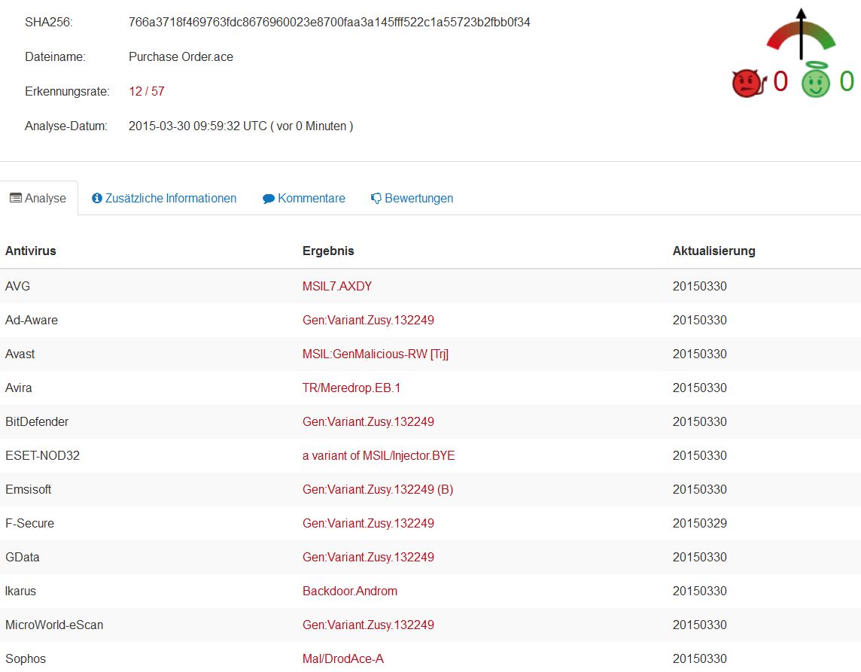Switch to the Analyse tab
The image size is (861, 672).
(x=38, y=198)
